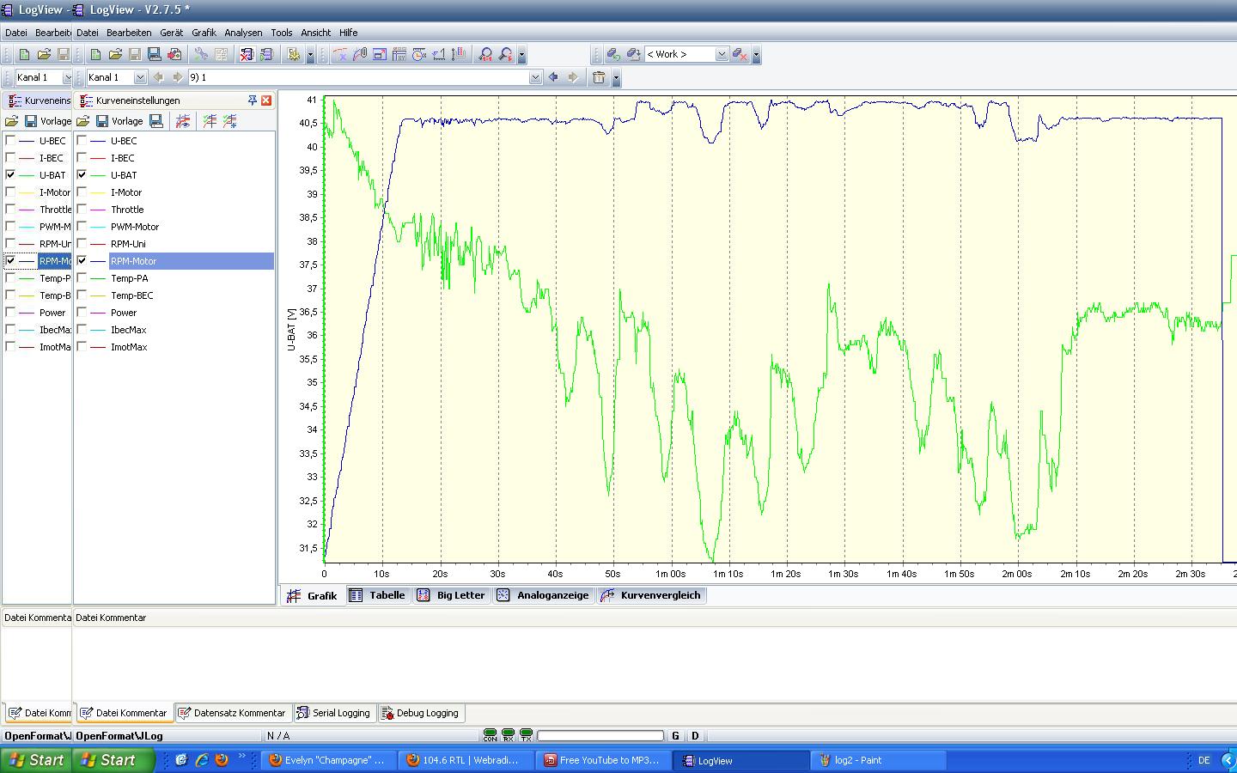Screen dimensions: 1237x773
Task: Switch to the Big Letter tab
Action: click(451, 595)
